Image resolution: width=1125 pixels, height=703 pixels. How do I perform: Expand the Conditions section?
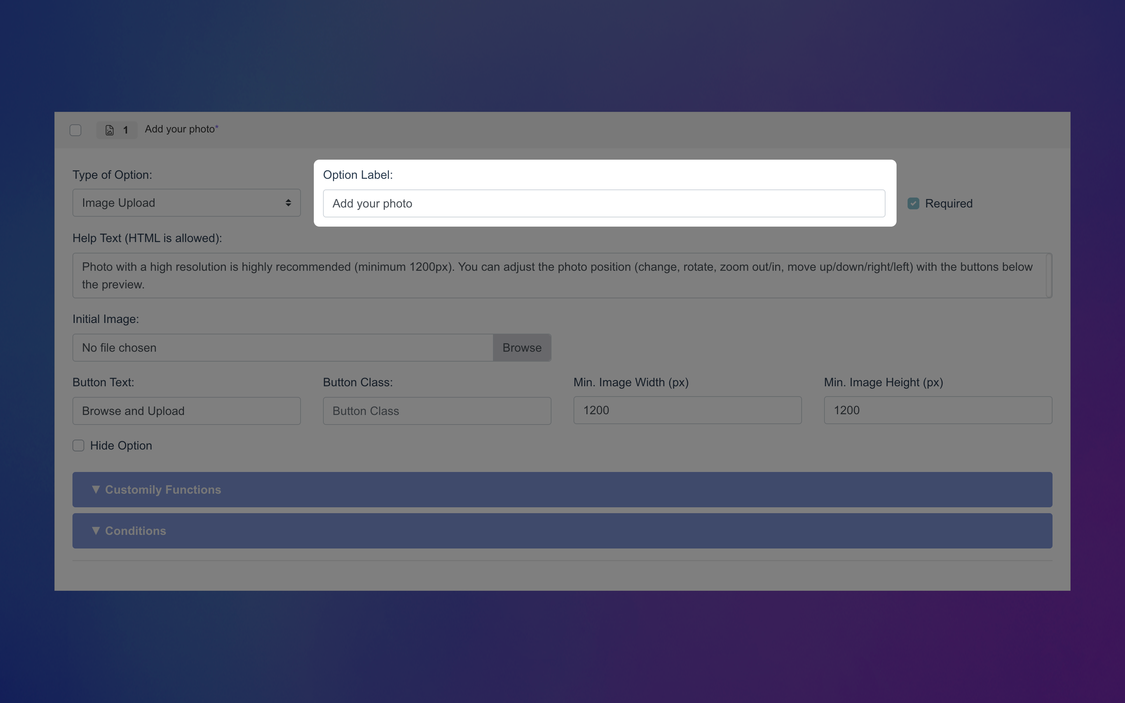(x=561, y=530)
